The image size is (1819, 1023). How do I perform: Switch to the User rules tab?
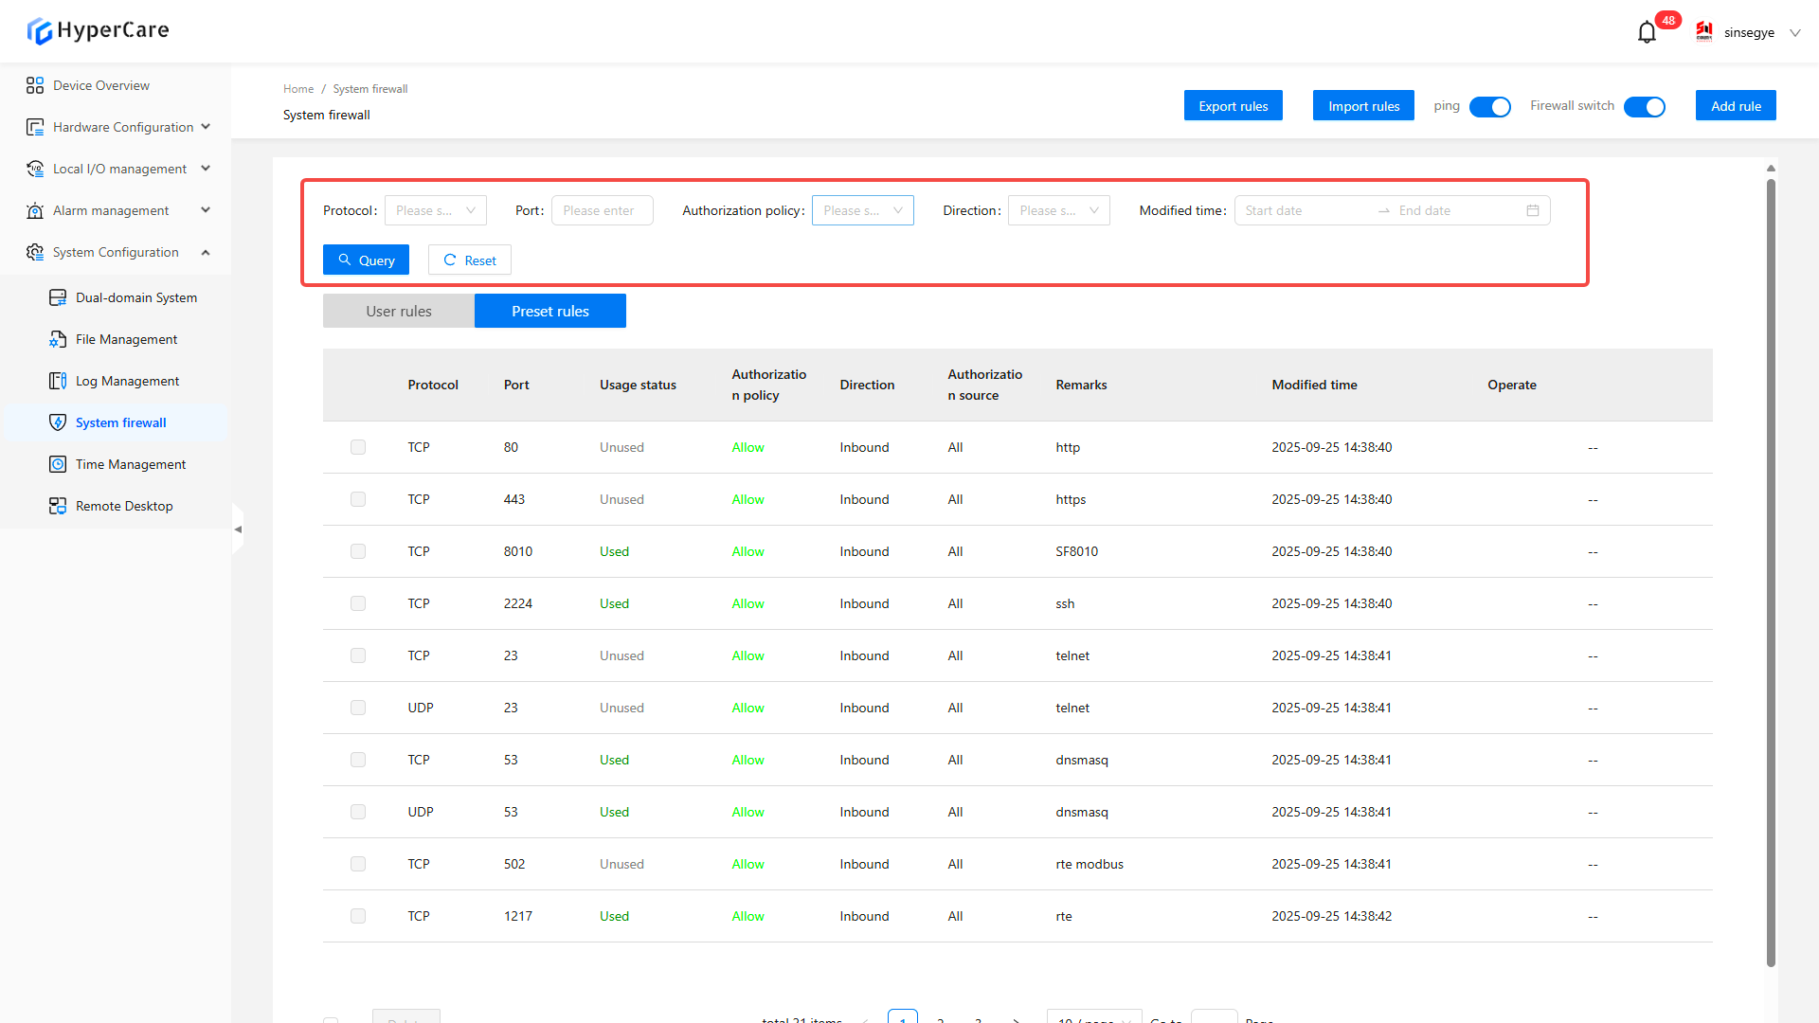[398, 311]
